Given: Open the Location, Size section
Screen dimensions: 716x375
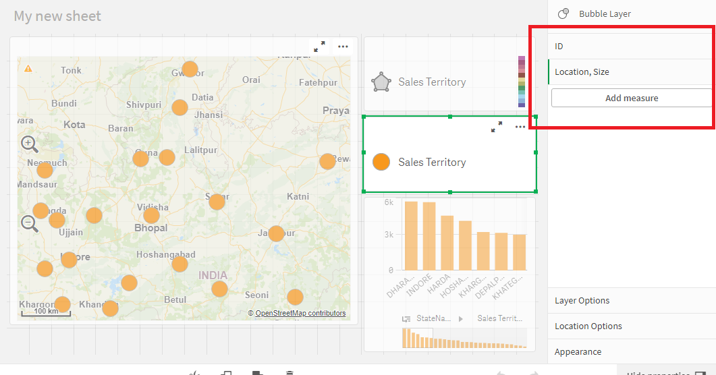Looking at the screenshot, I should click(631, 71).
